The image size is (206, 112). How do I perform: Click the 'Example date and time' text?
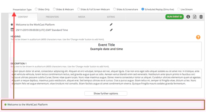(x=107, y=49)
